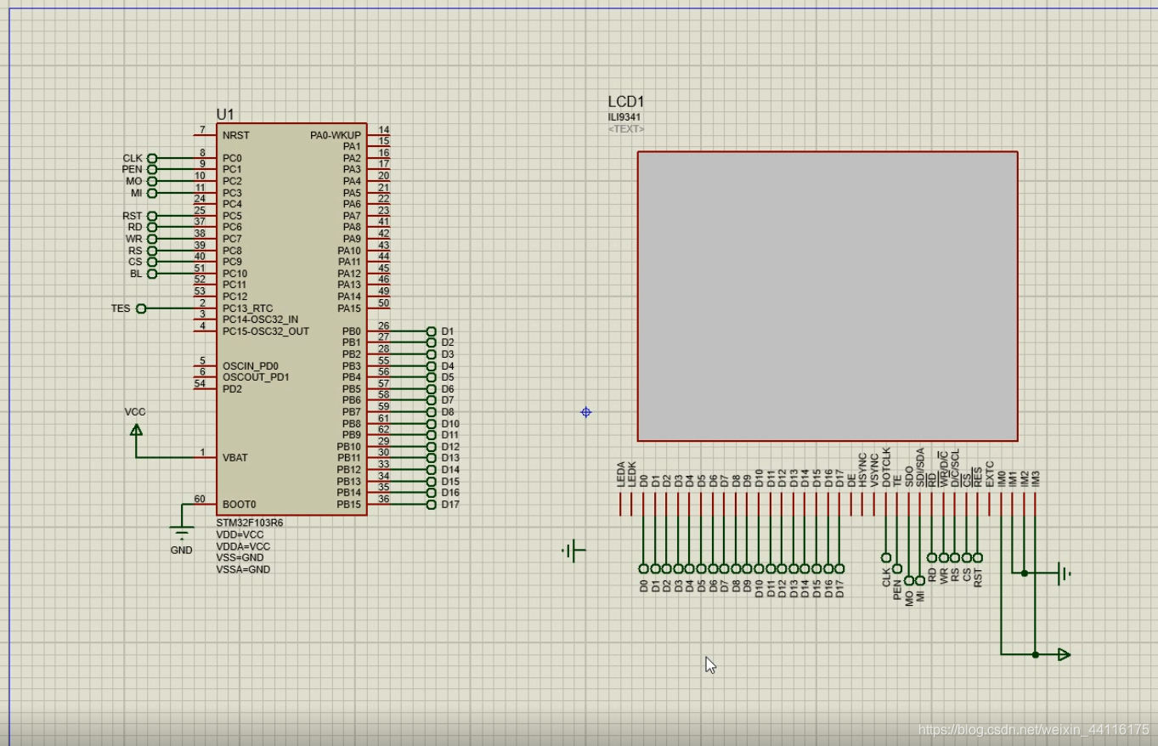Image resolution: width=1158 pixels, height=746 pixels.
Task: Click the VDDA=VCC property text
Action: (x=243, y=546)
